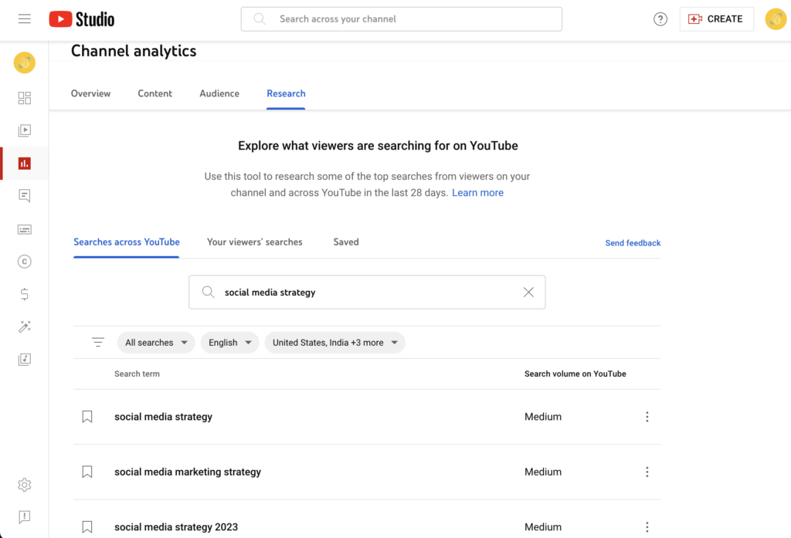
Task: Save the 'social media strategy' search term
Action: click(x=87, y=417)
